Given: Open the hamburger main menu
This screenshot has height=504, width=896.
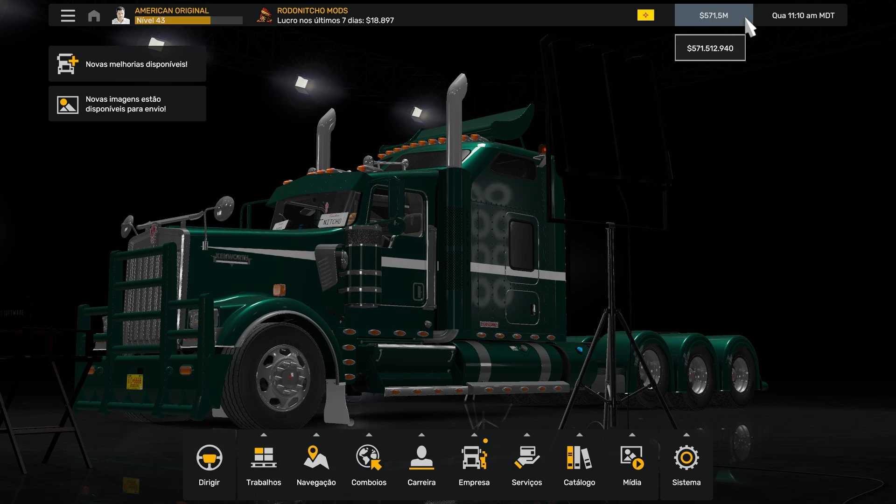Looking at the screenshot, I should point(68,15).
